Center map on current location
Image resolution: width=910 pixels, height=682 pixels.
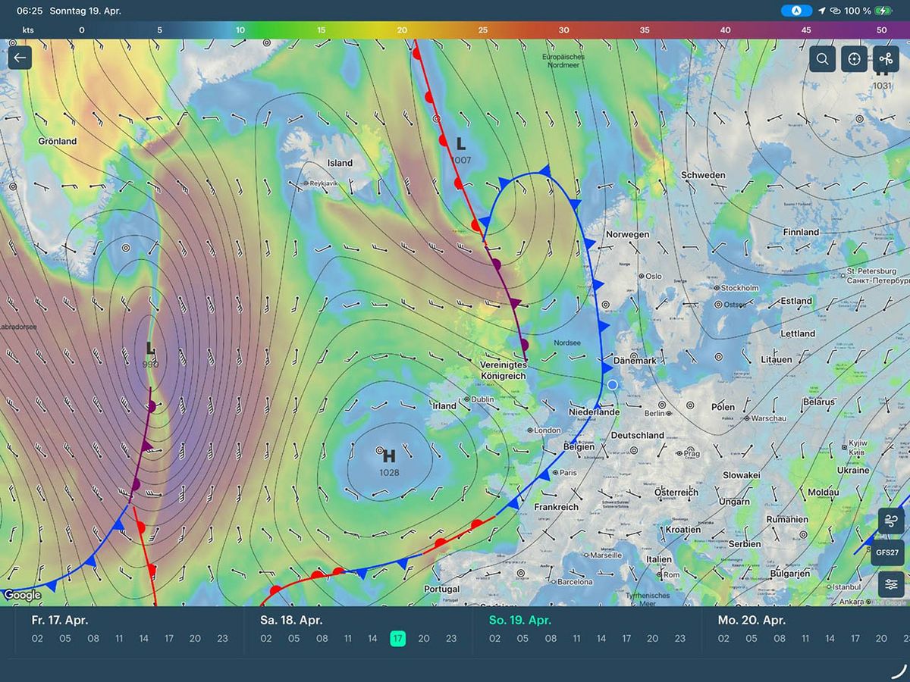854,58
